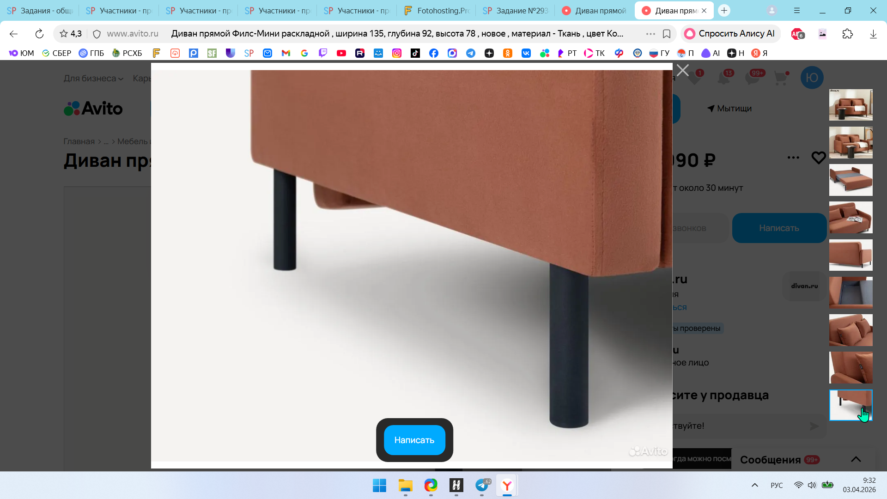Screen dimensions: 887x499
Task: Go back to the previous page
Action: pyautogui.click(x=13, y=34)
